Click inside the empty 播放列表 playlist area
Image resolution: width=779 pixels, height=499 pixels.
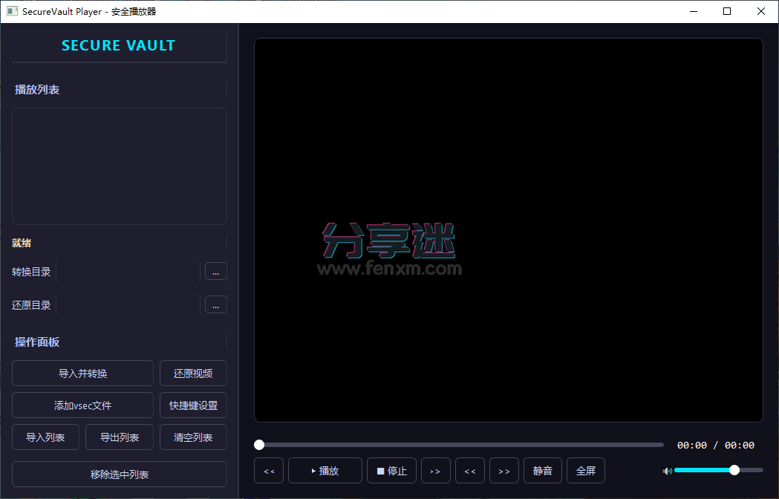pyautogui.click(x=119, y=165)
